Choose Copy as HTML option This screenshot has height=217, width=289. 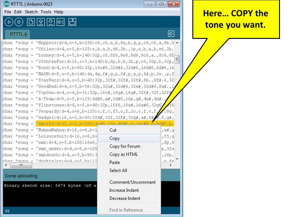pos(129,154)
